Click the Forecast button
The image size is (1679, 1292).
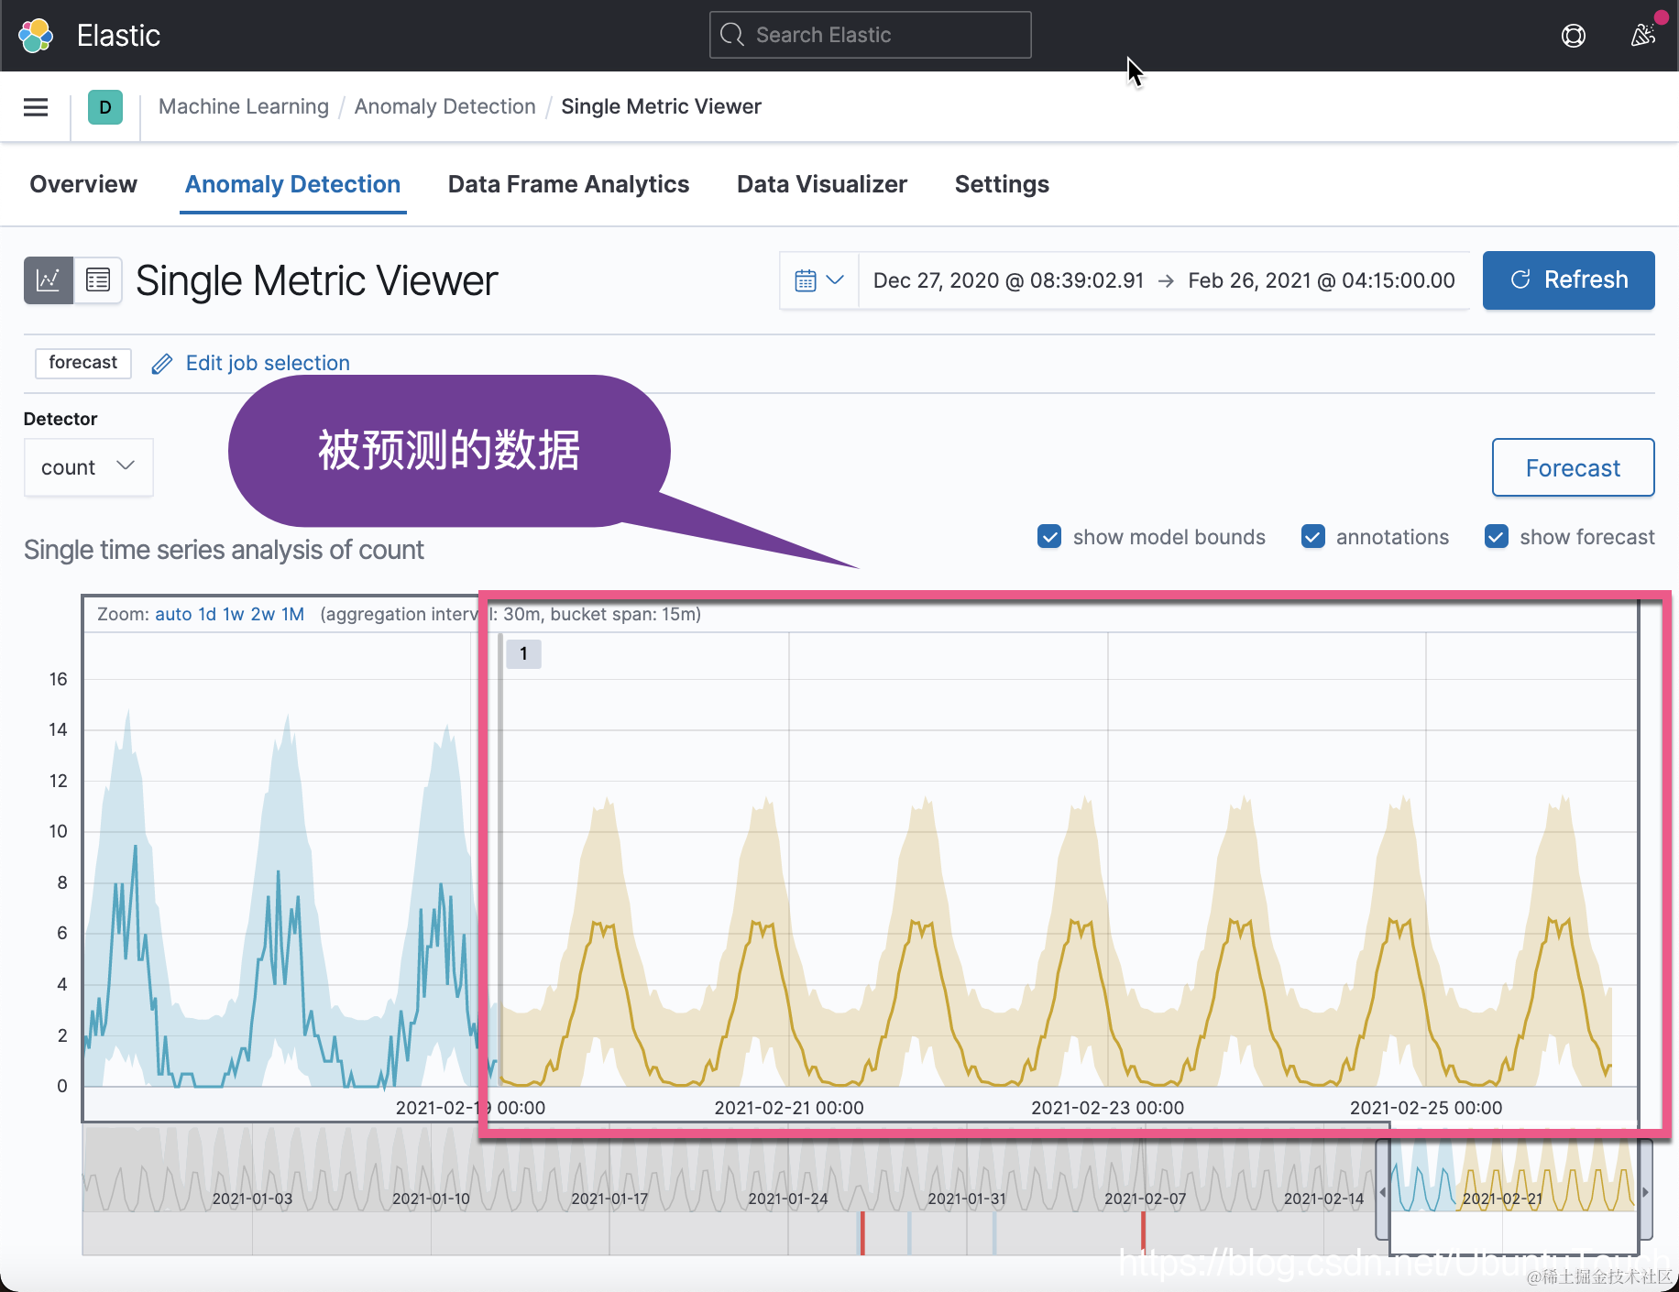point(1573,467)
